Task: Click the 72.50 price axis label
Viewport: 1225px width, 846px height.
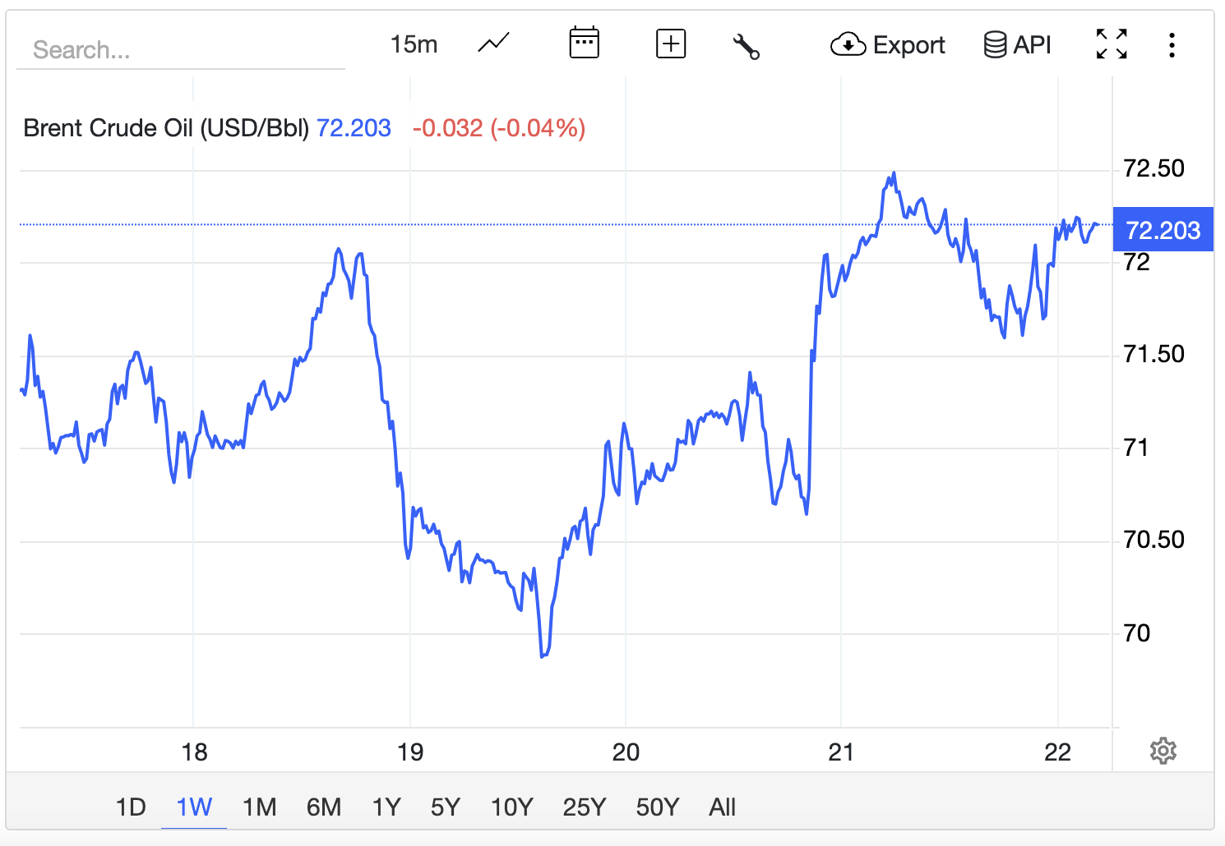Action: tap(1153, 168)
